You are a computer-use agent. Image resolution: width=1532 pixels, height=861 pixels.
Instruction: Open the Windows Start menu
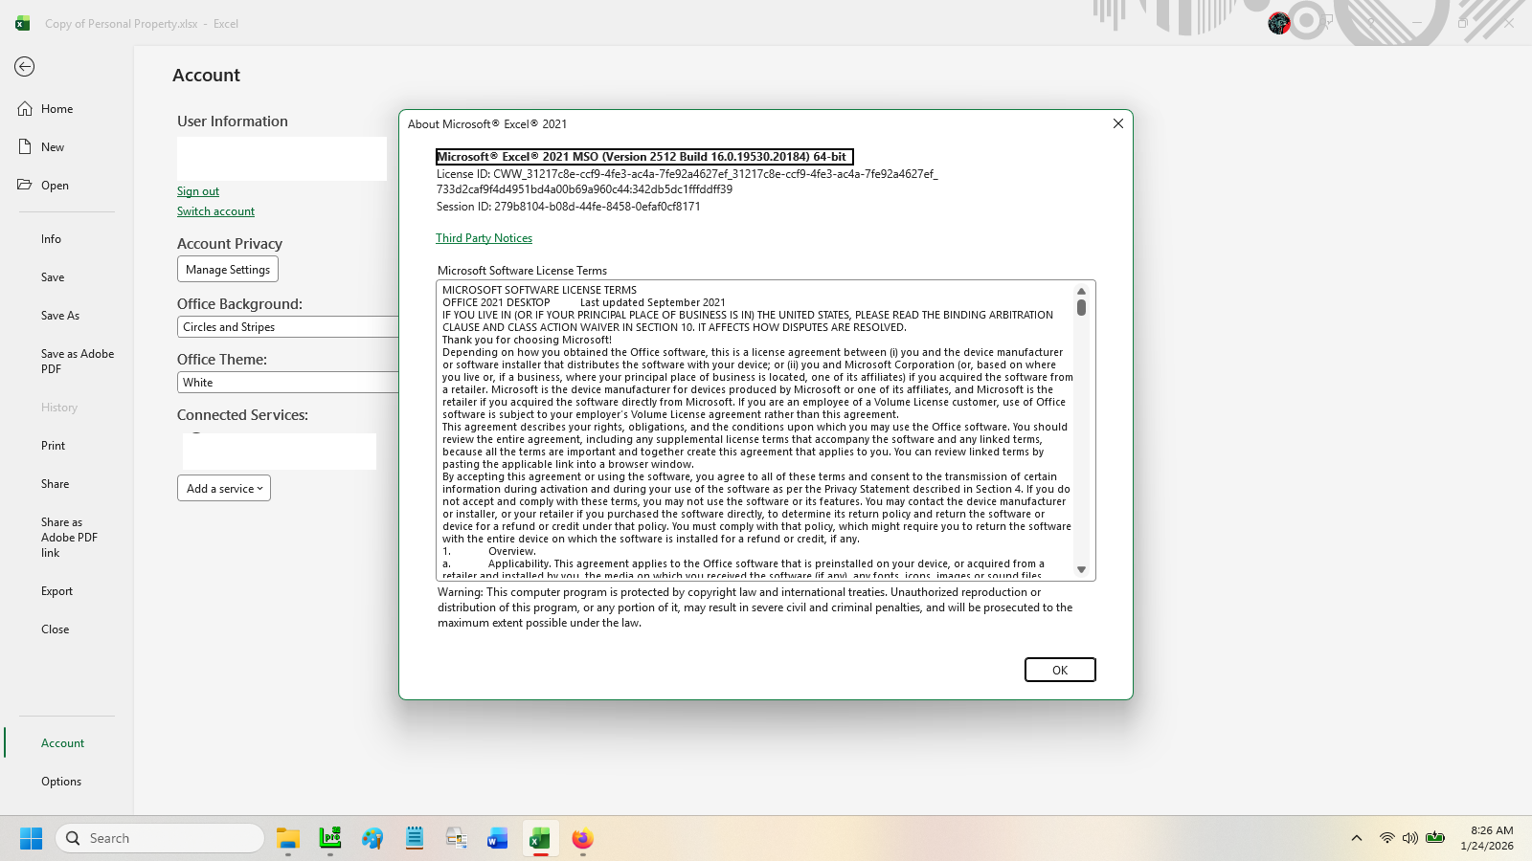point(31,839)
